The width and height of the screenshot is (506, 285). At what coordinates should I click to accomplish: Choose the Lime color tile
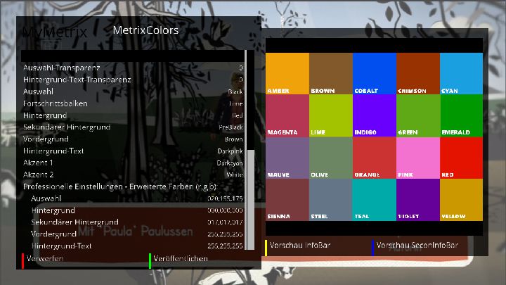point(330,115)
